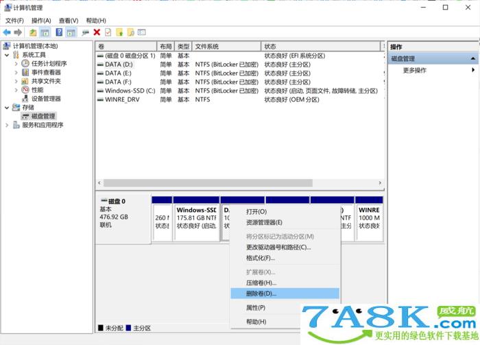Choose 格式化(F)... from context menu
This screenshot has height=345, width=480.
[285, 258]
